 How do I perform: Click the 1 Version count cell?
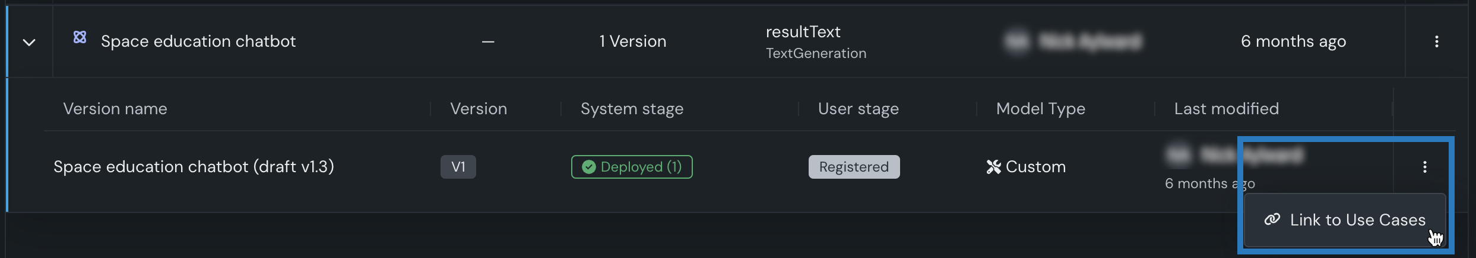tap(632, 41)
